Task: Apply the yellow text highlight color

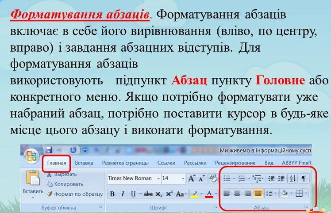Action: click(x=195, y=194)
